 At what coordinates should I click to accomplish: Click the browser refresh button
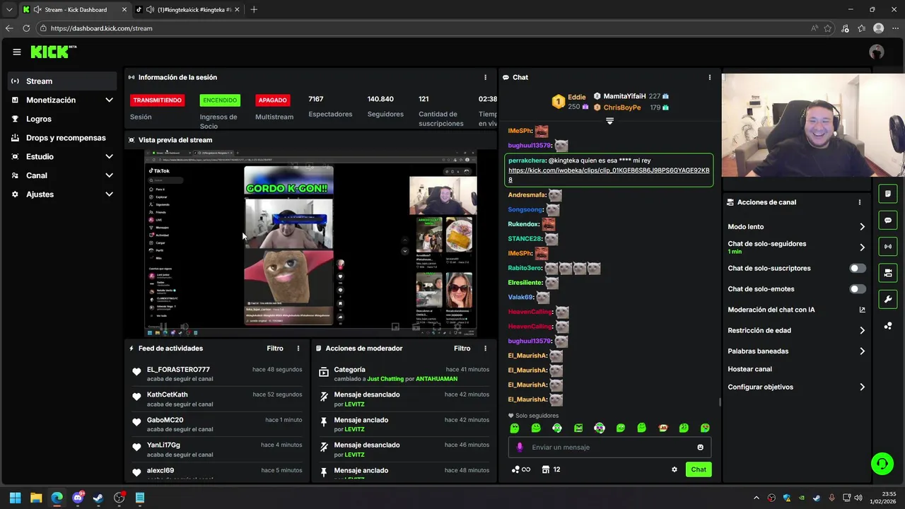point(26,28)
